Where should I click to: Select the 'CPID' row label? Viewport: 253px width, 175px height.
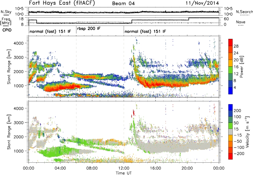[x=7, y=30]
